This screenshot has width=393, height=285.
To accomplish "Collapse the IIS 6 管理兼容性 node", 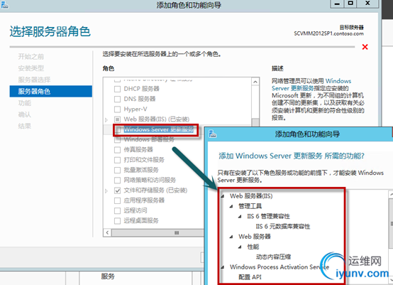I will 240,217.
